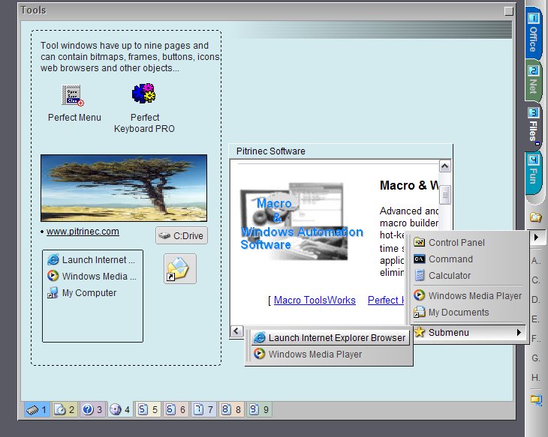Click the Command prompt icon in popup menu
Image resolution: width=548 pixels, height=437 pixels.
pyautogui.click(x=419, y=259)
